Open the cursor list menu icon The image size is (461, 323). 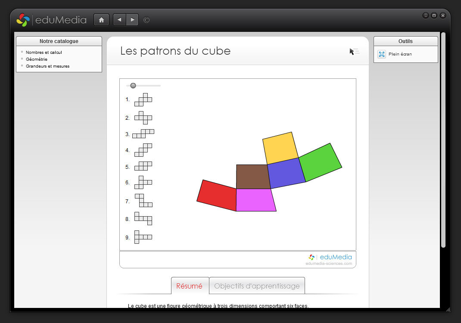point(354,52)
